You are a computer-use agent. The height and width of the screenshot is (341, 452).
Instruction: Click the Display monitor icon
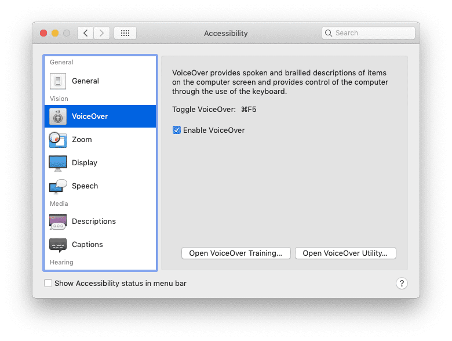pyautogui.click(x=57, y=164)
